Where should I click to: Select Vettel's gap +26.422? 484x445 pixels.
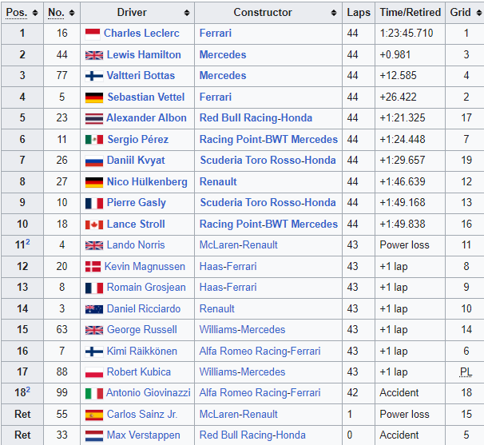tap(398, 97)
